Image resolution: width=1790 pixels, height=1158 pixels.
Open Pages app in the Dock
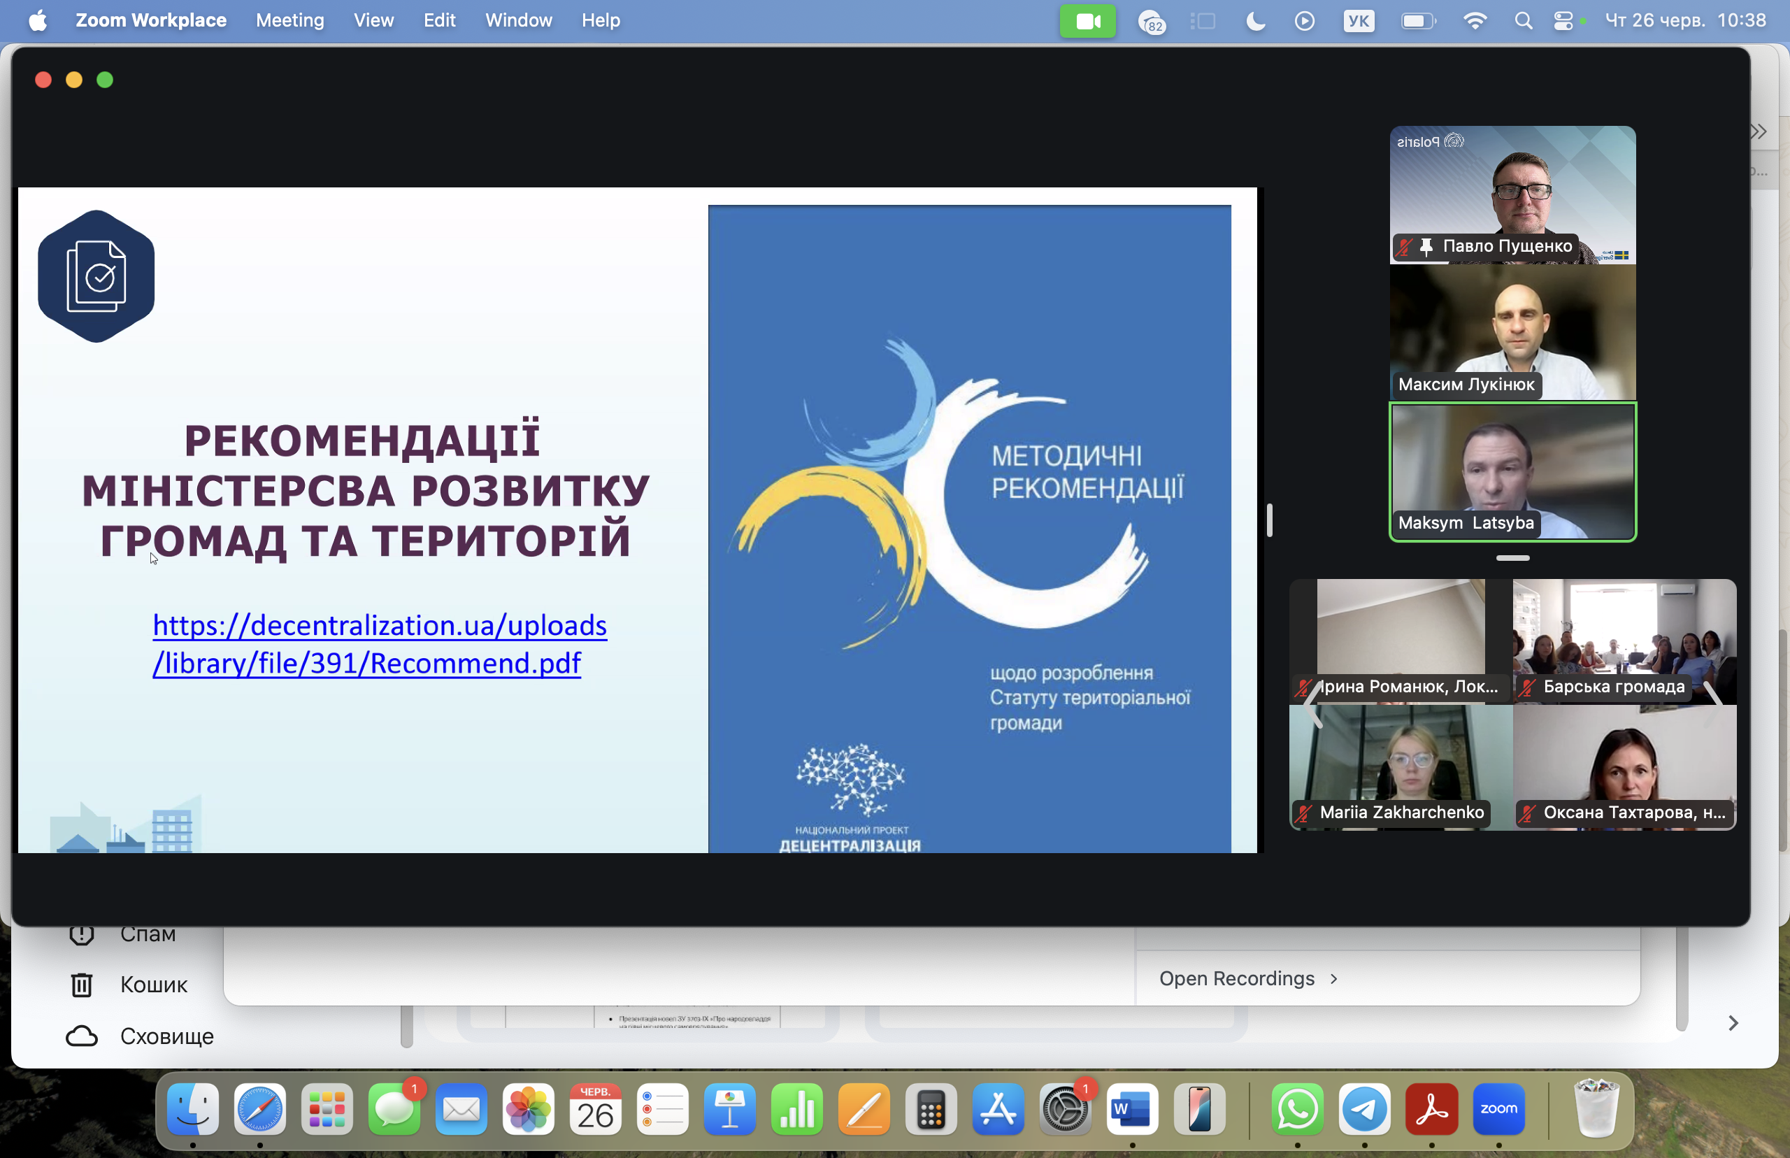tap(864, 1108)
